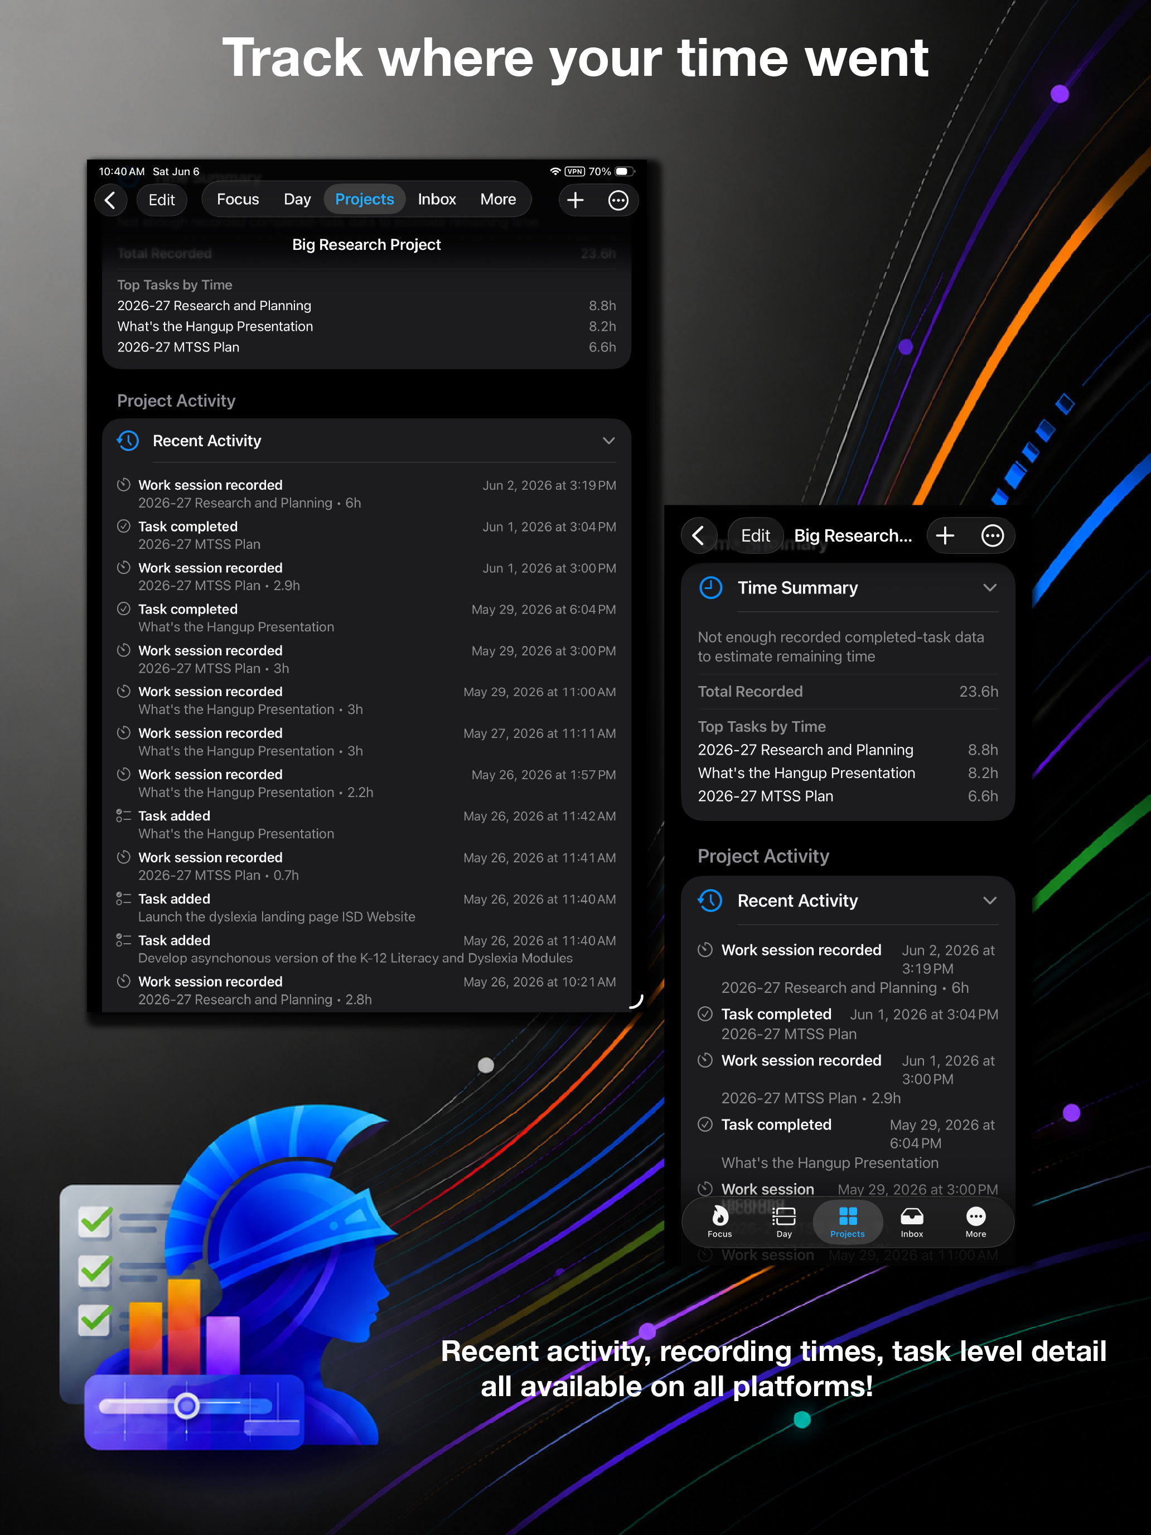Open the Task added May 26 11:42 AM entry
The height and width of the screenshot is (1535, 1151).
click(x=366, y=824)
